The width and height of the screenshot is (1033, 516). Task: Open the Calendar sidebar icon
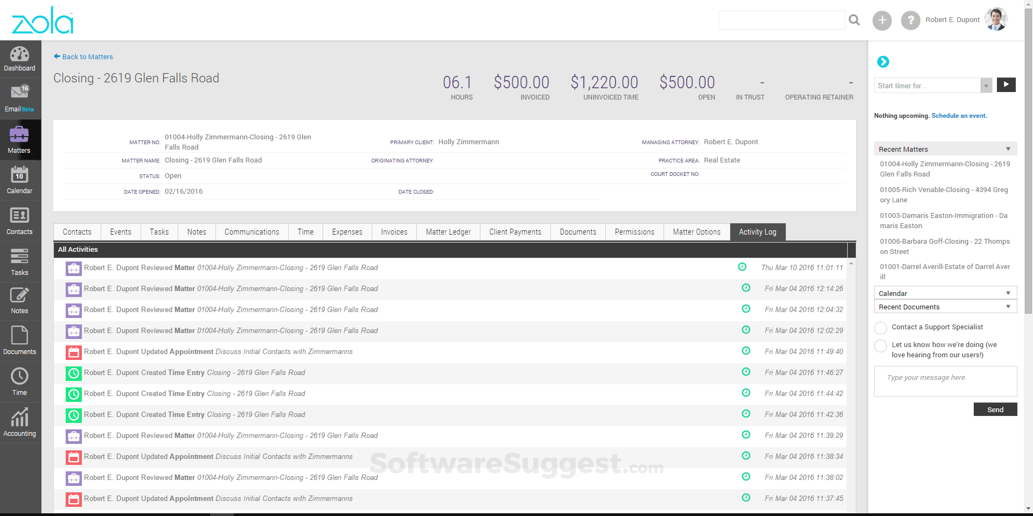[20, 180]
